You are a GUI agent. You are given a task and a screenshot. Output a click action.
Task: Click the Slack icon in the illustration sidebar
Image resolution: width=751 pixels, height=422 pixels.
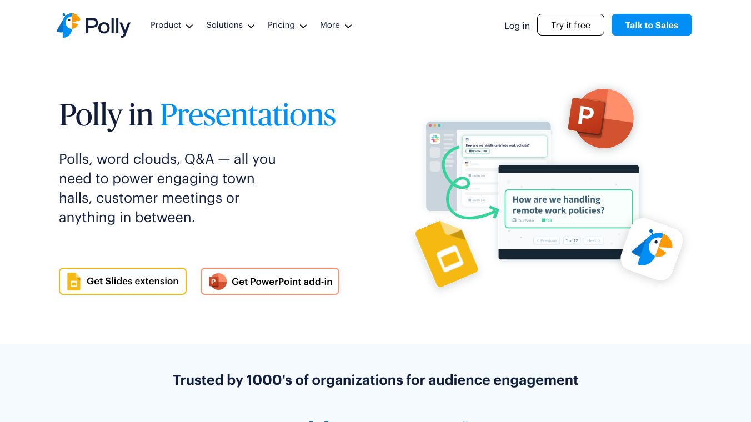434,139
